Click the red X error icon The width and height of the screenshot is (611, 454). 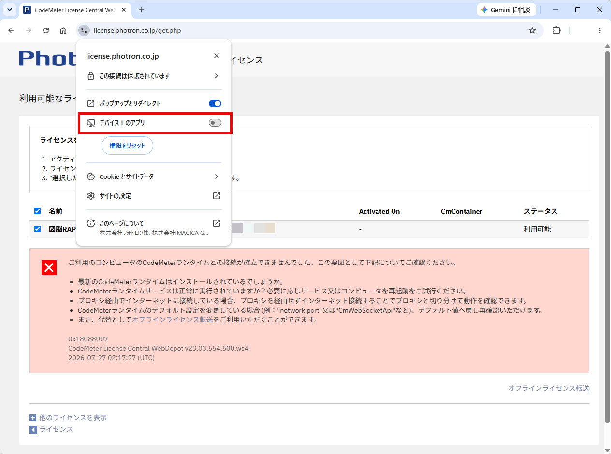point(49,267)
